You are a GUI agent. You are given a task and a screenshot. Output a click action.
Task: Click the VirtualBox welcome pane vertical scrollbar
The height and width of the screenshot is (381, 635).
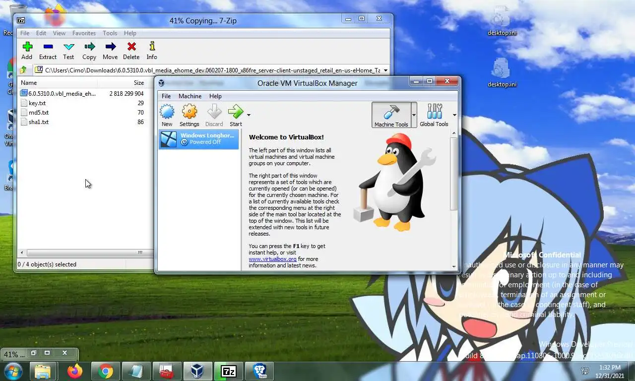point(454,174)
